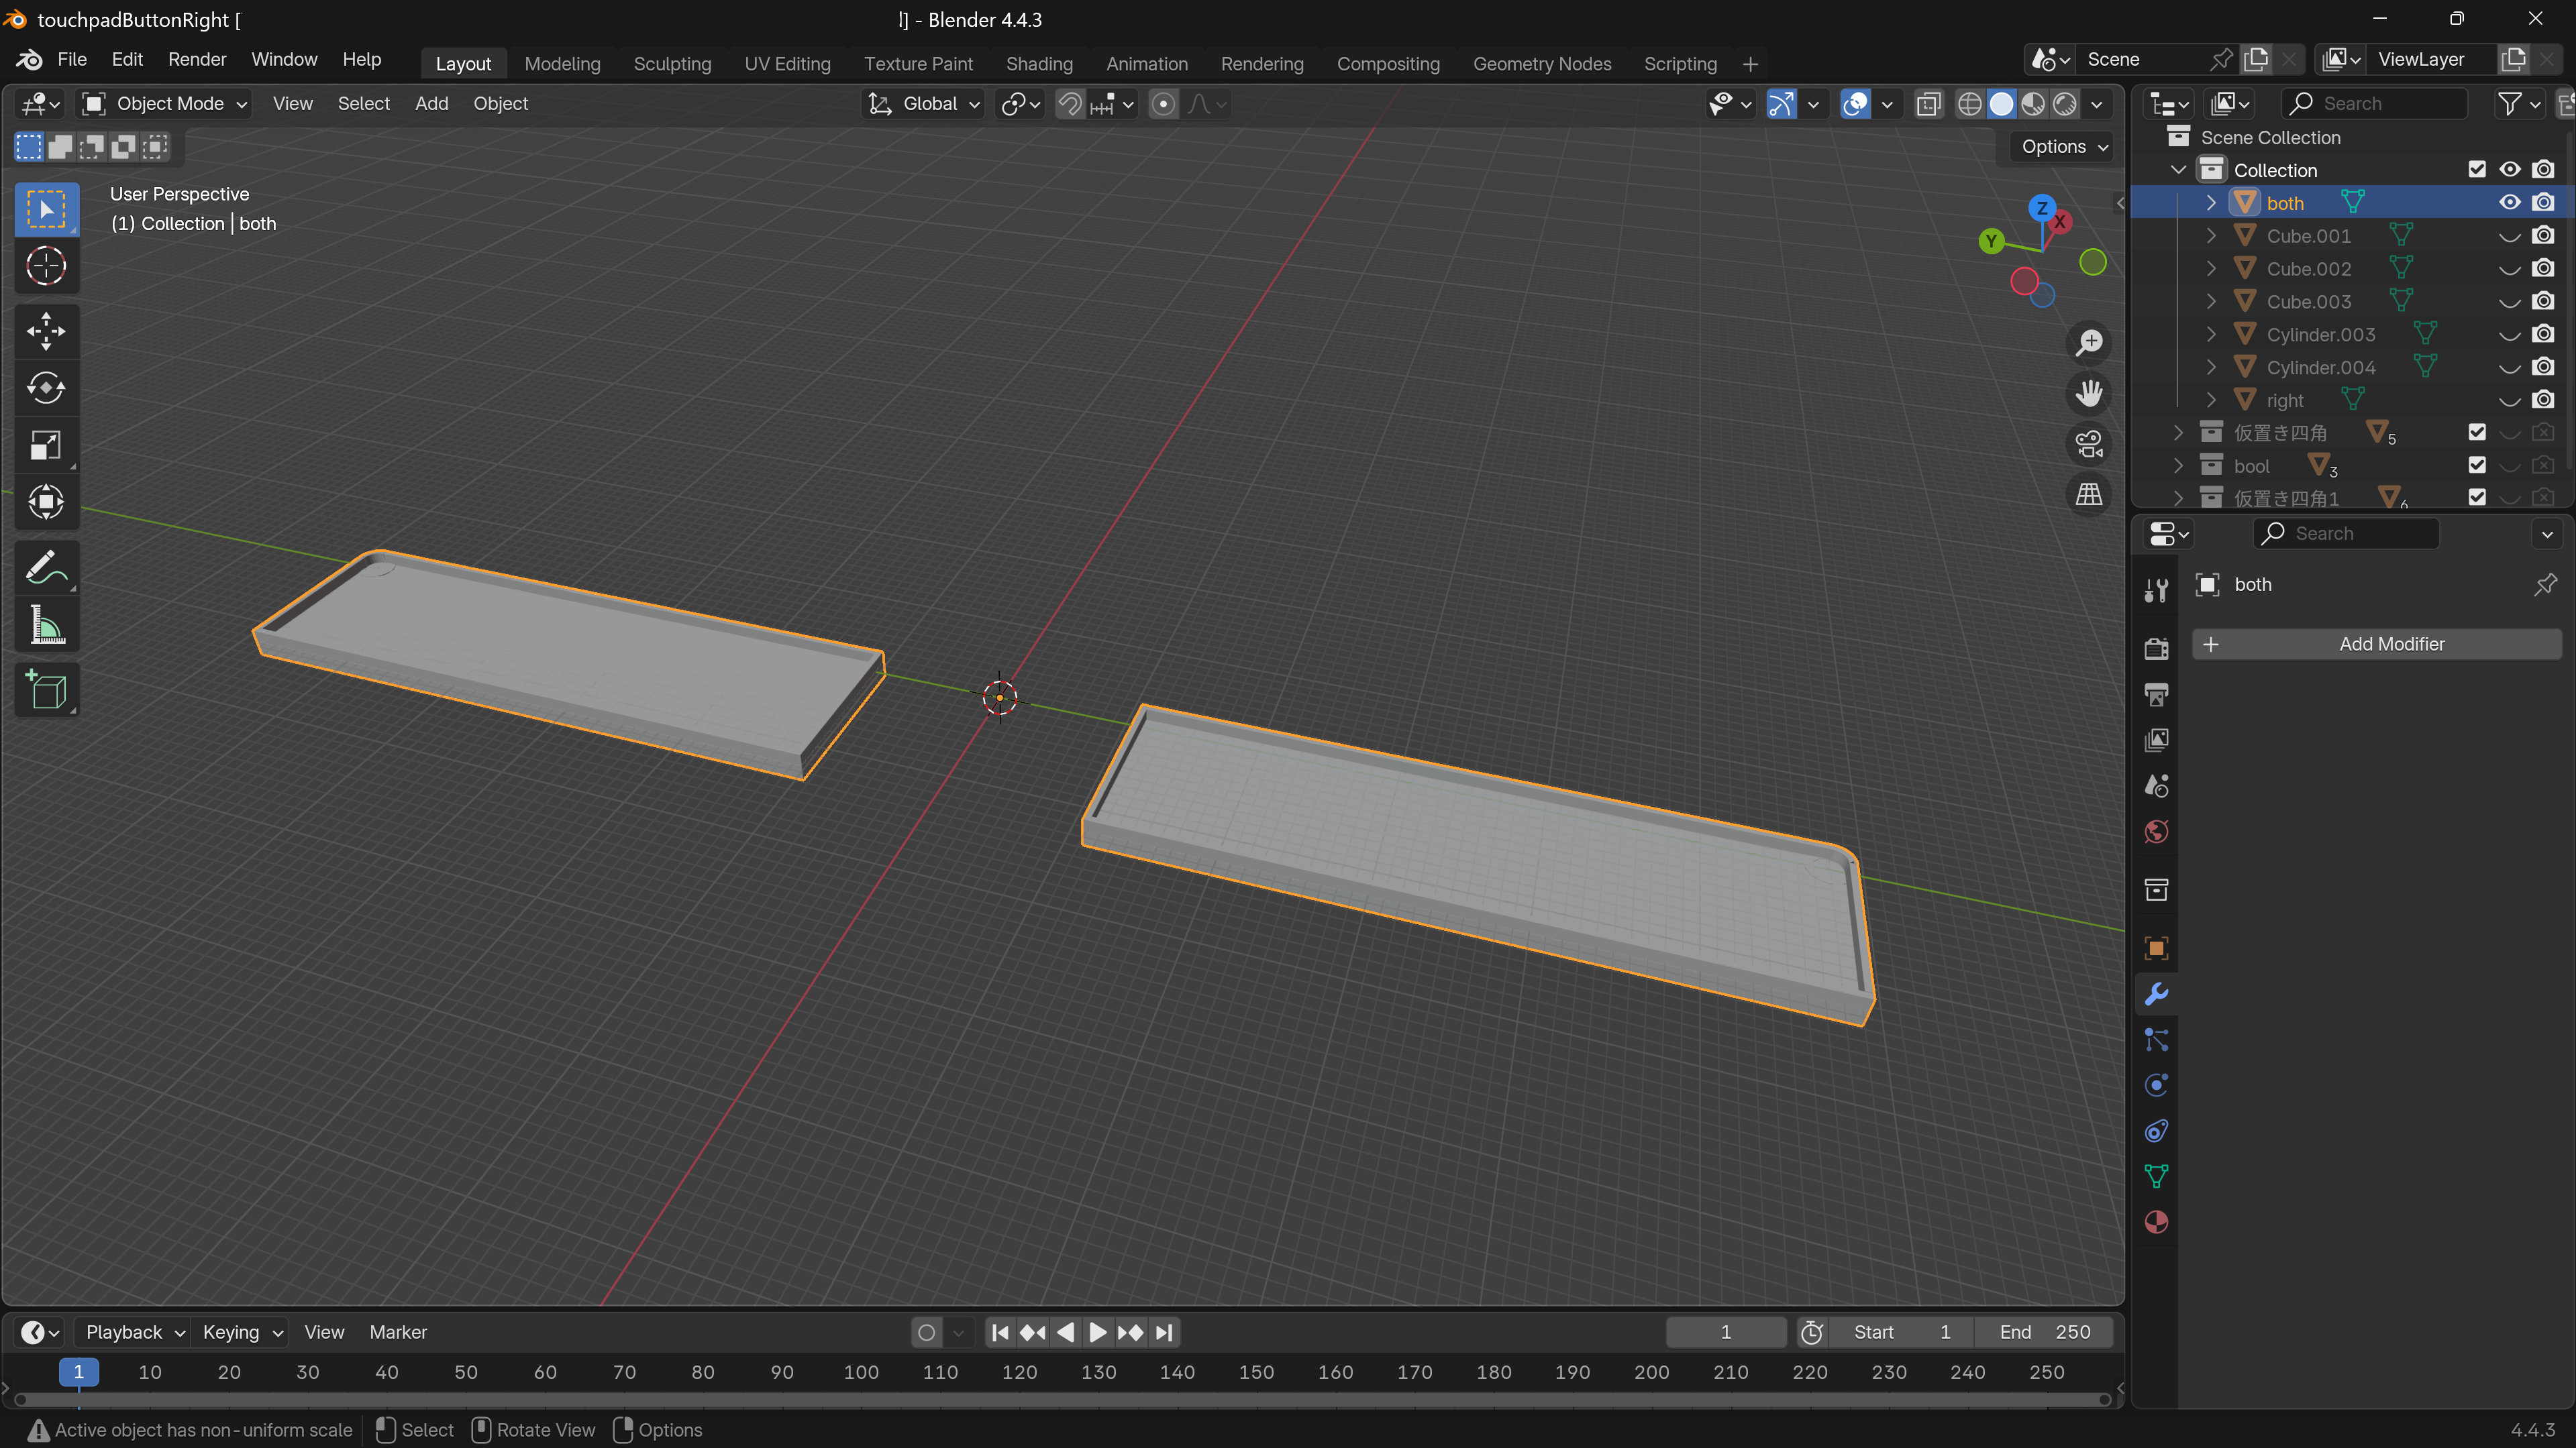2576x1448 pixels.
Task: Open the Playback dropdown
Action: coord(134,1332)
